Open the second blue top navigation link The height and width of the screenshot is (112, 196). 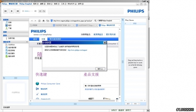click(x=98, y=35)
